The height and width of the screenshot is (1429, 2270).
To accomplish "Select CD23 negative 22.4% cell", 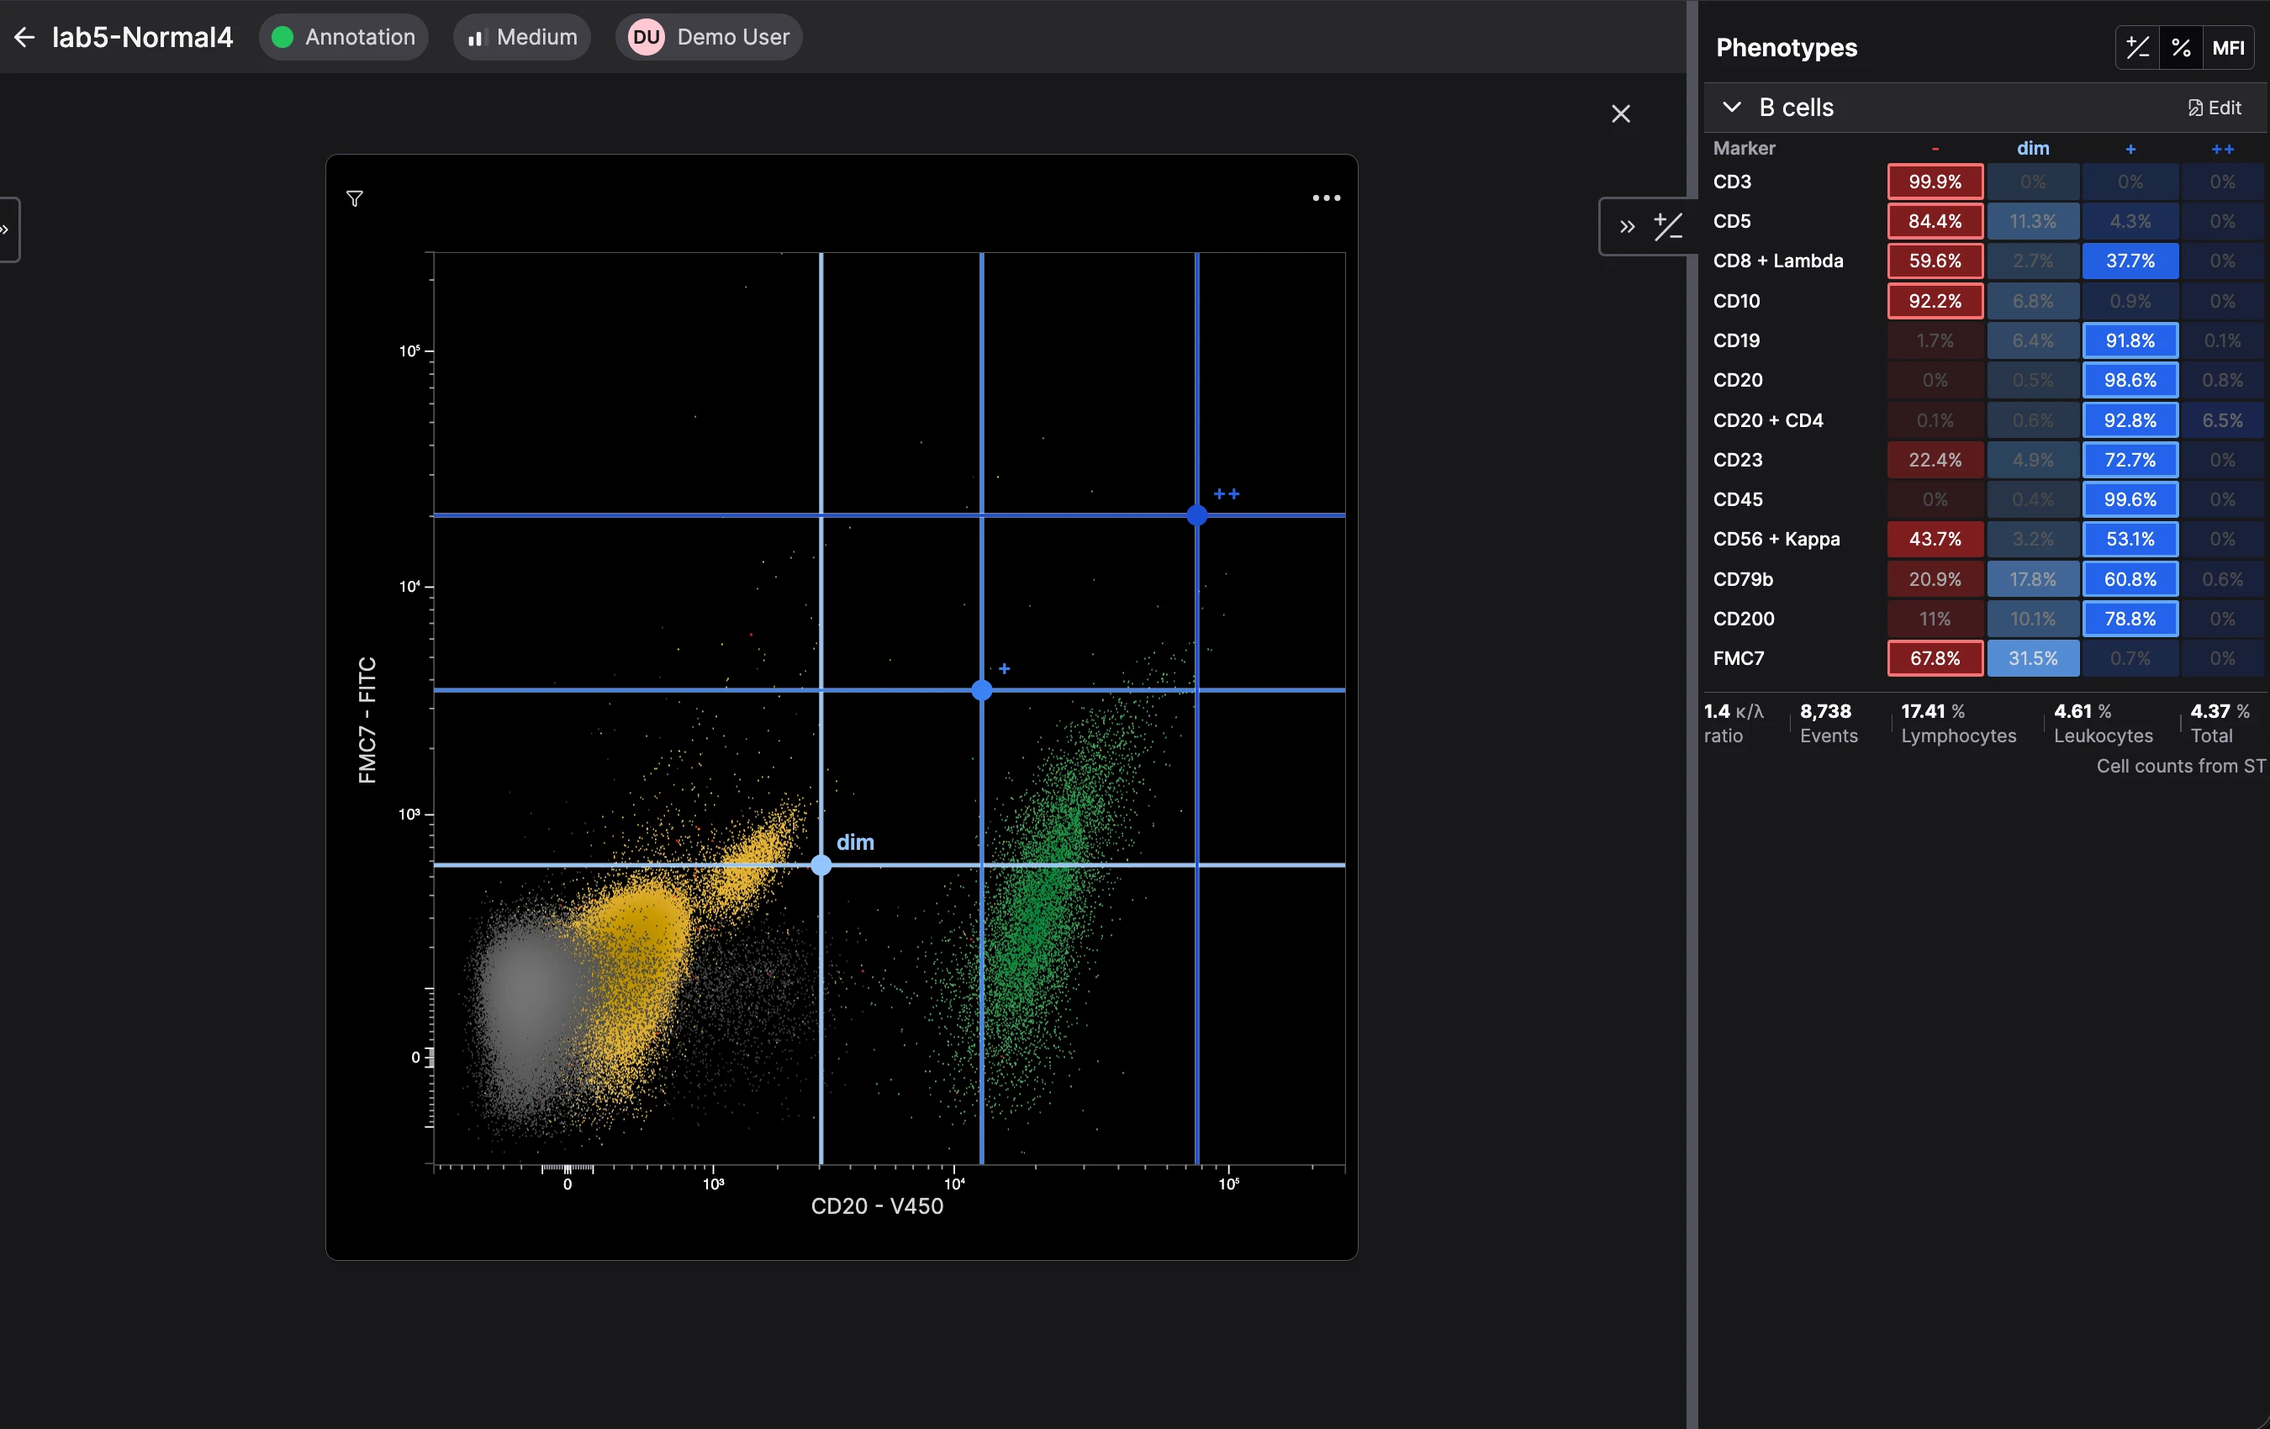I will tap(1935, 459).
